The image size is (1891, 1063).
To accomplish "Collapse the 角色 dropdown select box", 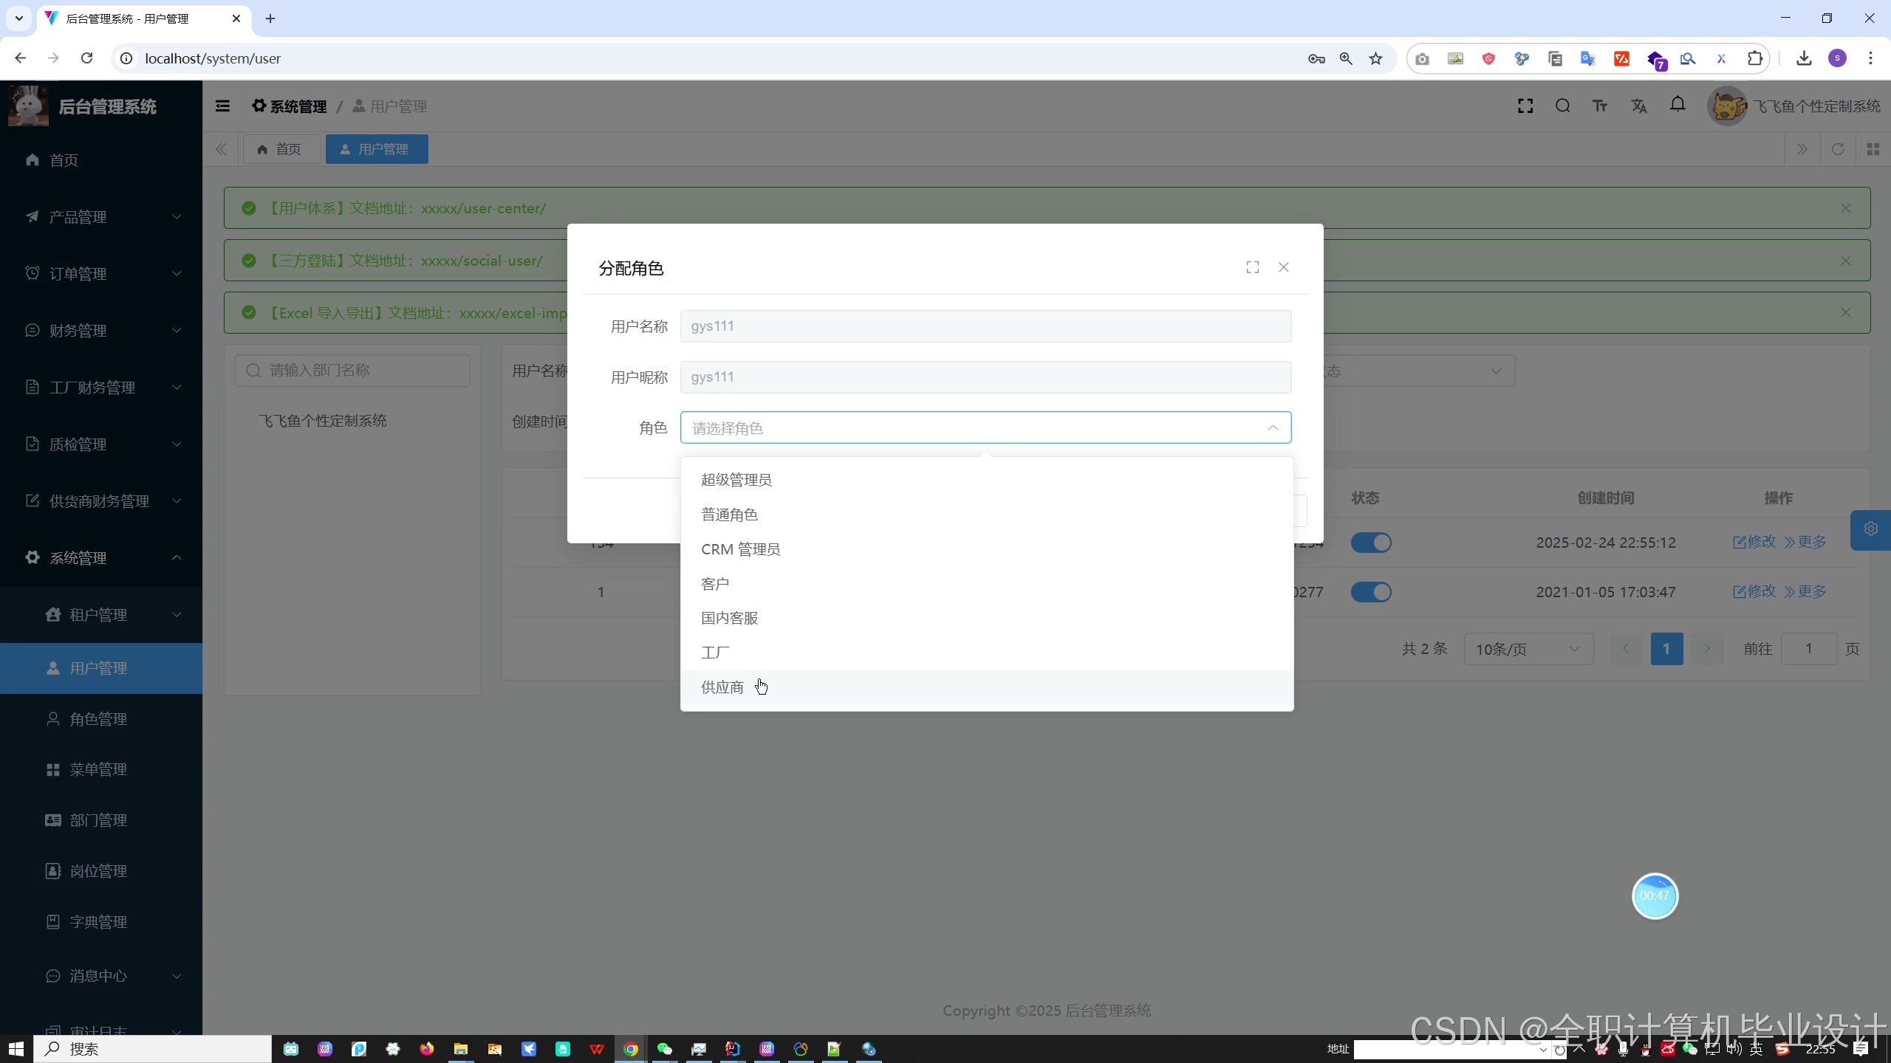I will pos(1272,428).
